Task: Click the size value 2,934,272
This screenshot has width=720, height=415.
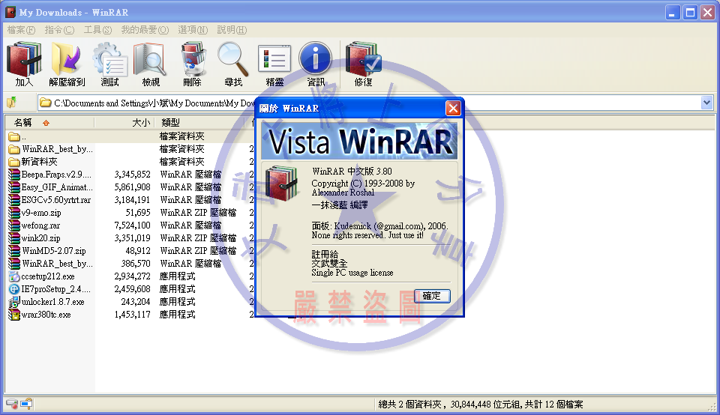Action: (132, 276)
